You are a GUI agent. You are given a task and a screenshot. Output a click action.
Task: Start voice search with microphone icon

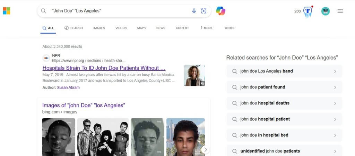click(194, 11)
